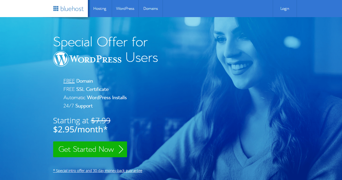Click the Users word in the headline
The width and height of the screenshot is (342, 180).
[142, 58]
